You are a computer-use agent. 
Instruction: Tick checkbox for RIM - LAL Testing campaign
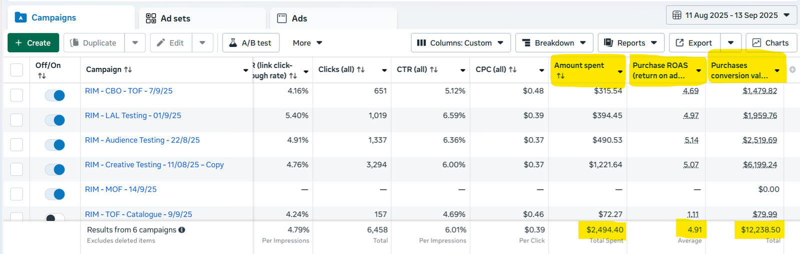tap(16, 120)
